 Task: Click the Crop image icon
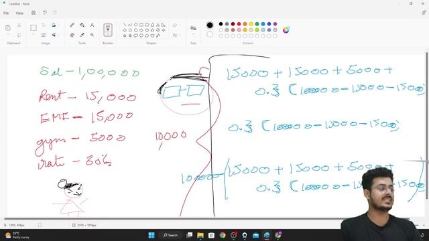click(x=44, y=25)
